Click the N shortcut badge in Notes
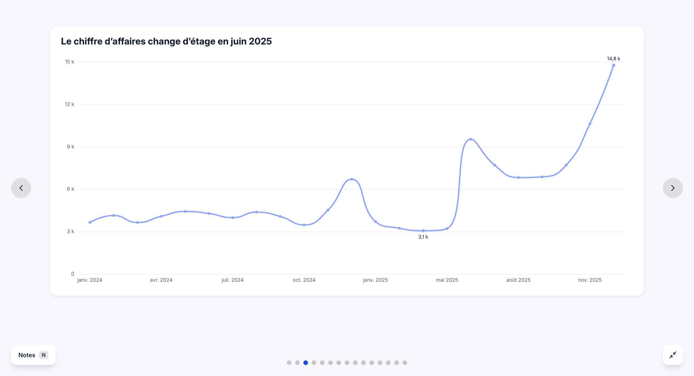 44,355
